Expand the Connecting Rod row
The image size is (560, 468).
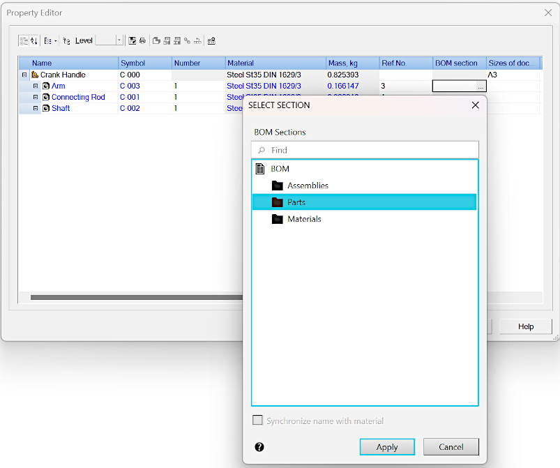pyautogui.click(x=36, y=97)
